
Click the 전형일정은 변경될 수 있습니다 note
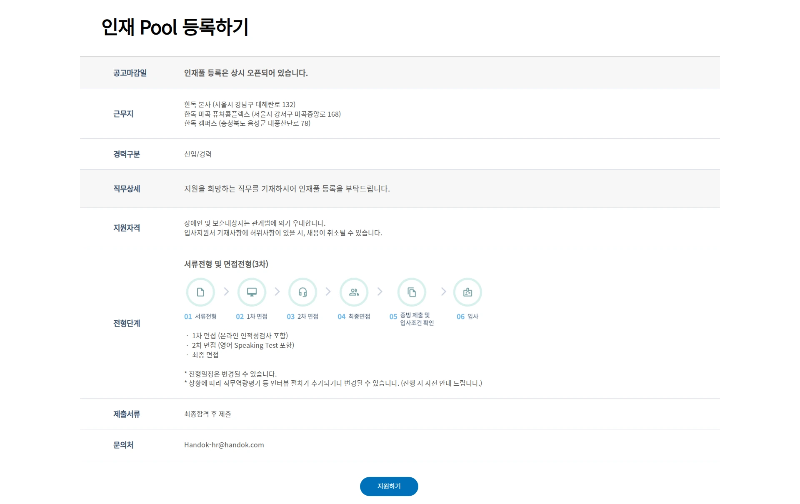230,374
